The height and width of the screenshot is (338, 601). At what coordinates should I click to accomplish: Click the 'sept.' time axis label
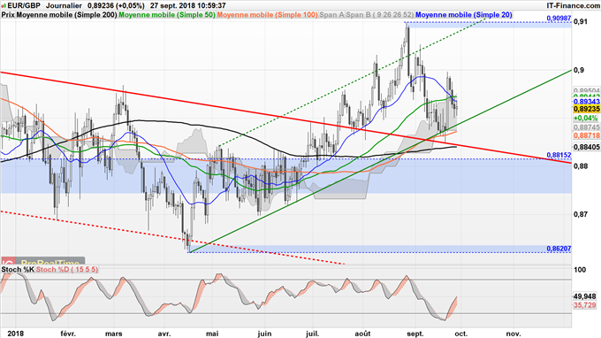(x=415, y=334)
